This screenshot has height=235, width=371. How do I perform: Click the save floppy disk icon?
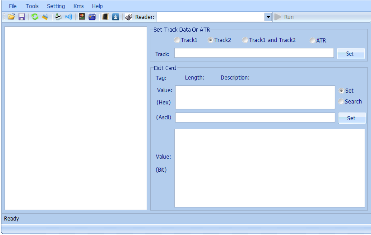click(21, 17)
